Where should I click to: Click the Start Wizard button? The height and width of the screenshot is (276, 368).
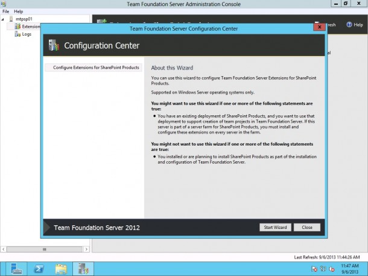(275, 227)
